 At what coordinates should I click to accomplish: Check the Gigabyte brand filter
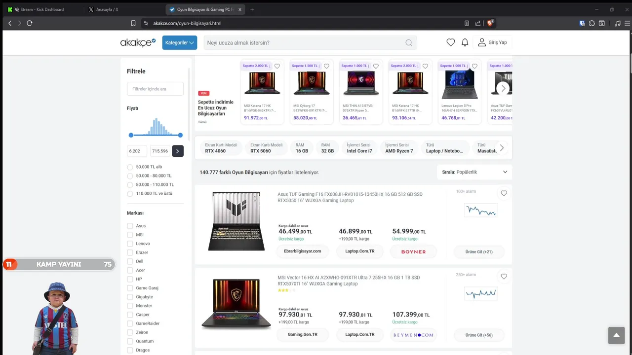click(130, 297)
